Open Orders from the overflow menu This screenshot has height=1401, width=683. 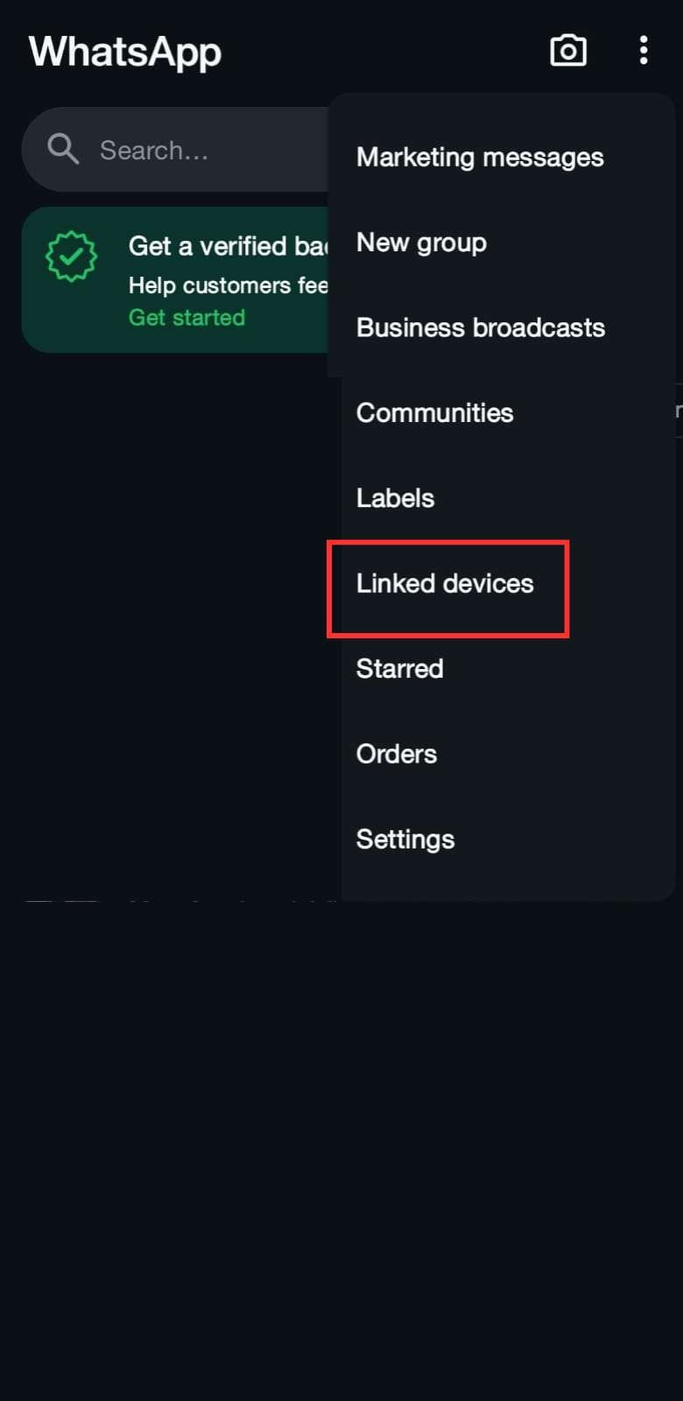click(x=397, y=754)
